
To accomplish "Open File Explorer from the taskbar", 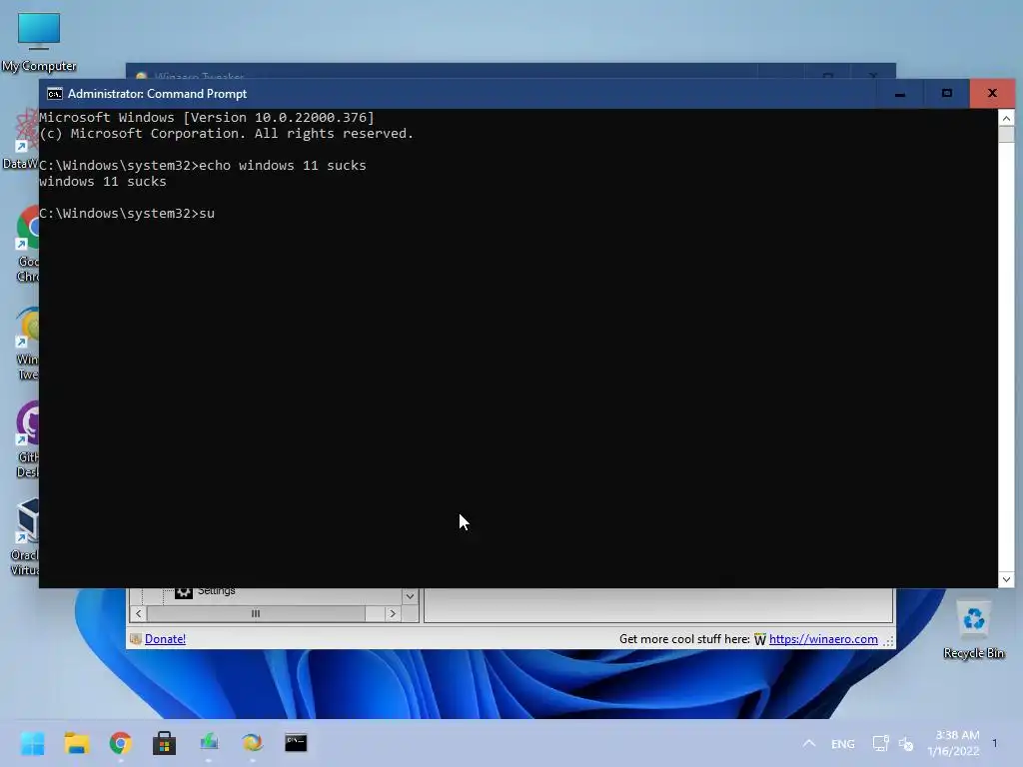I will click(x=76, y=743).
